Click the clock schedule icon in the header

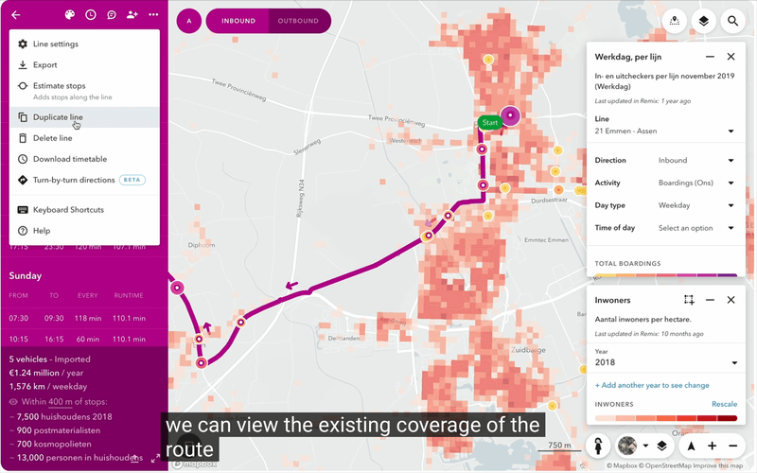coord(90,15)
